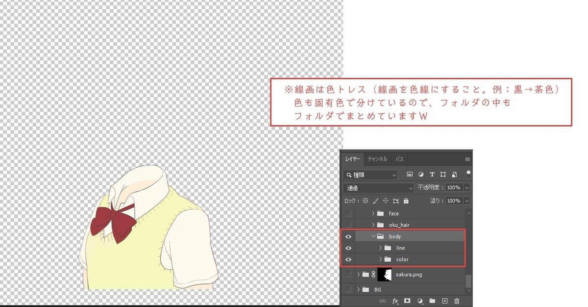Collapse the body group chevron
Image resolution: width=588 pixels, height=307 pixels.
tap(373, 237)
